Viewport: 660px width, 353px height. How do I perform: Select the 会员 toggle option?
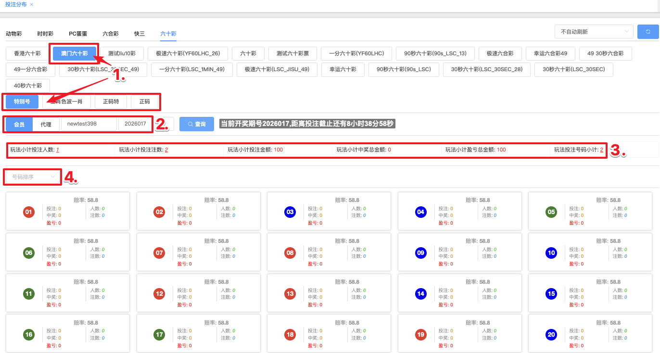[x=19, y=124]
